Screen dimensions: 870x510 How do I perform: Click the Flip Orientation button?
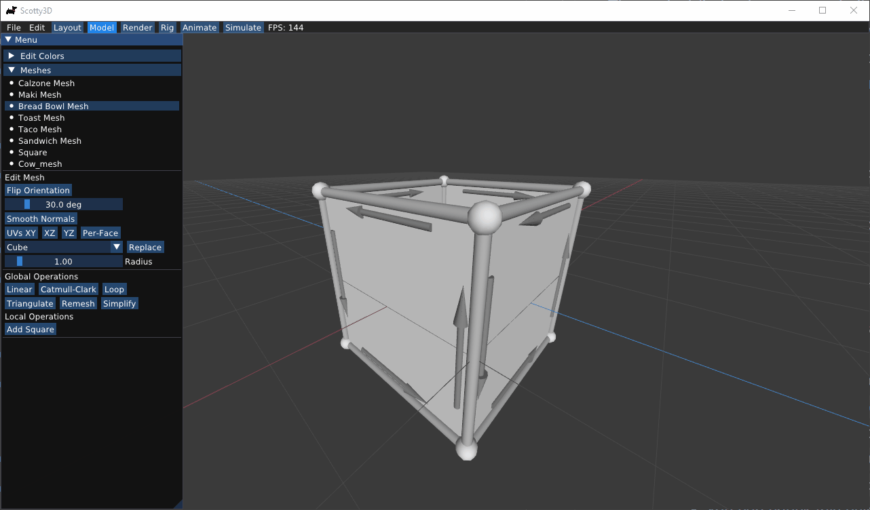coord(38,191)
